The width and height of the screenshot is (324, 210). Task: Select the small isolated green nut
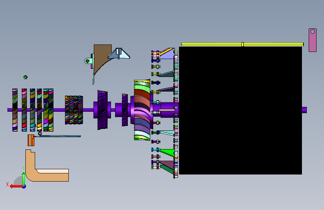[x=25, y=77]
